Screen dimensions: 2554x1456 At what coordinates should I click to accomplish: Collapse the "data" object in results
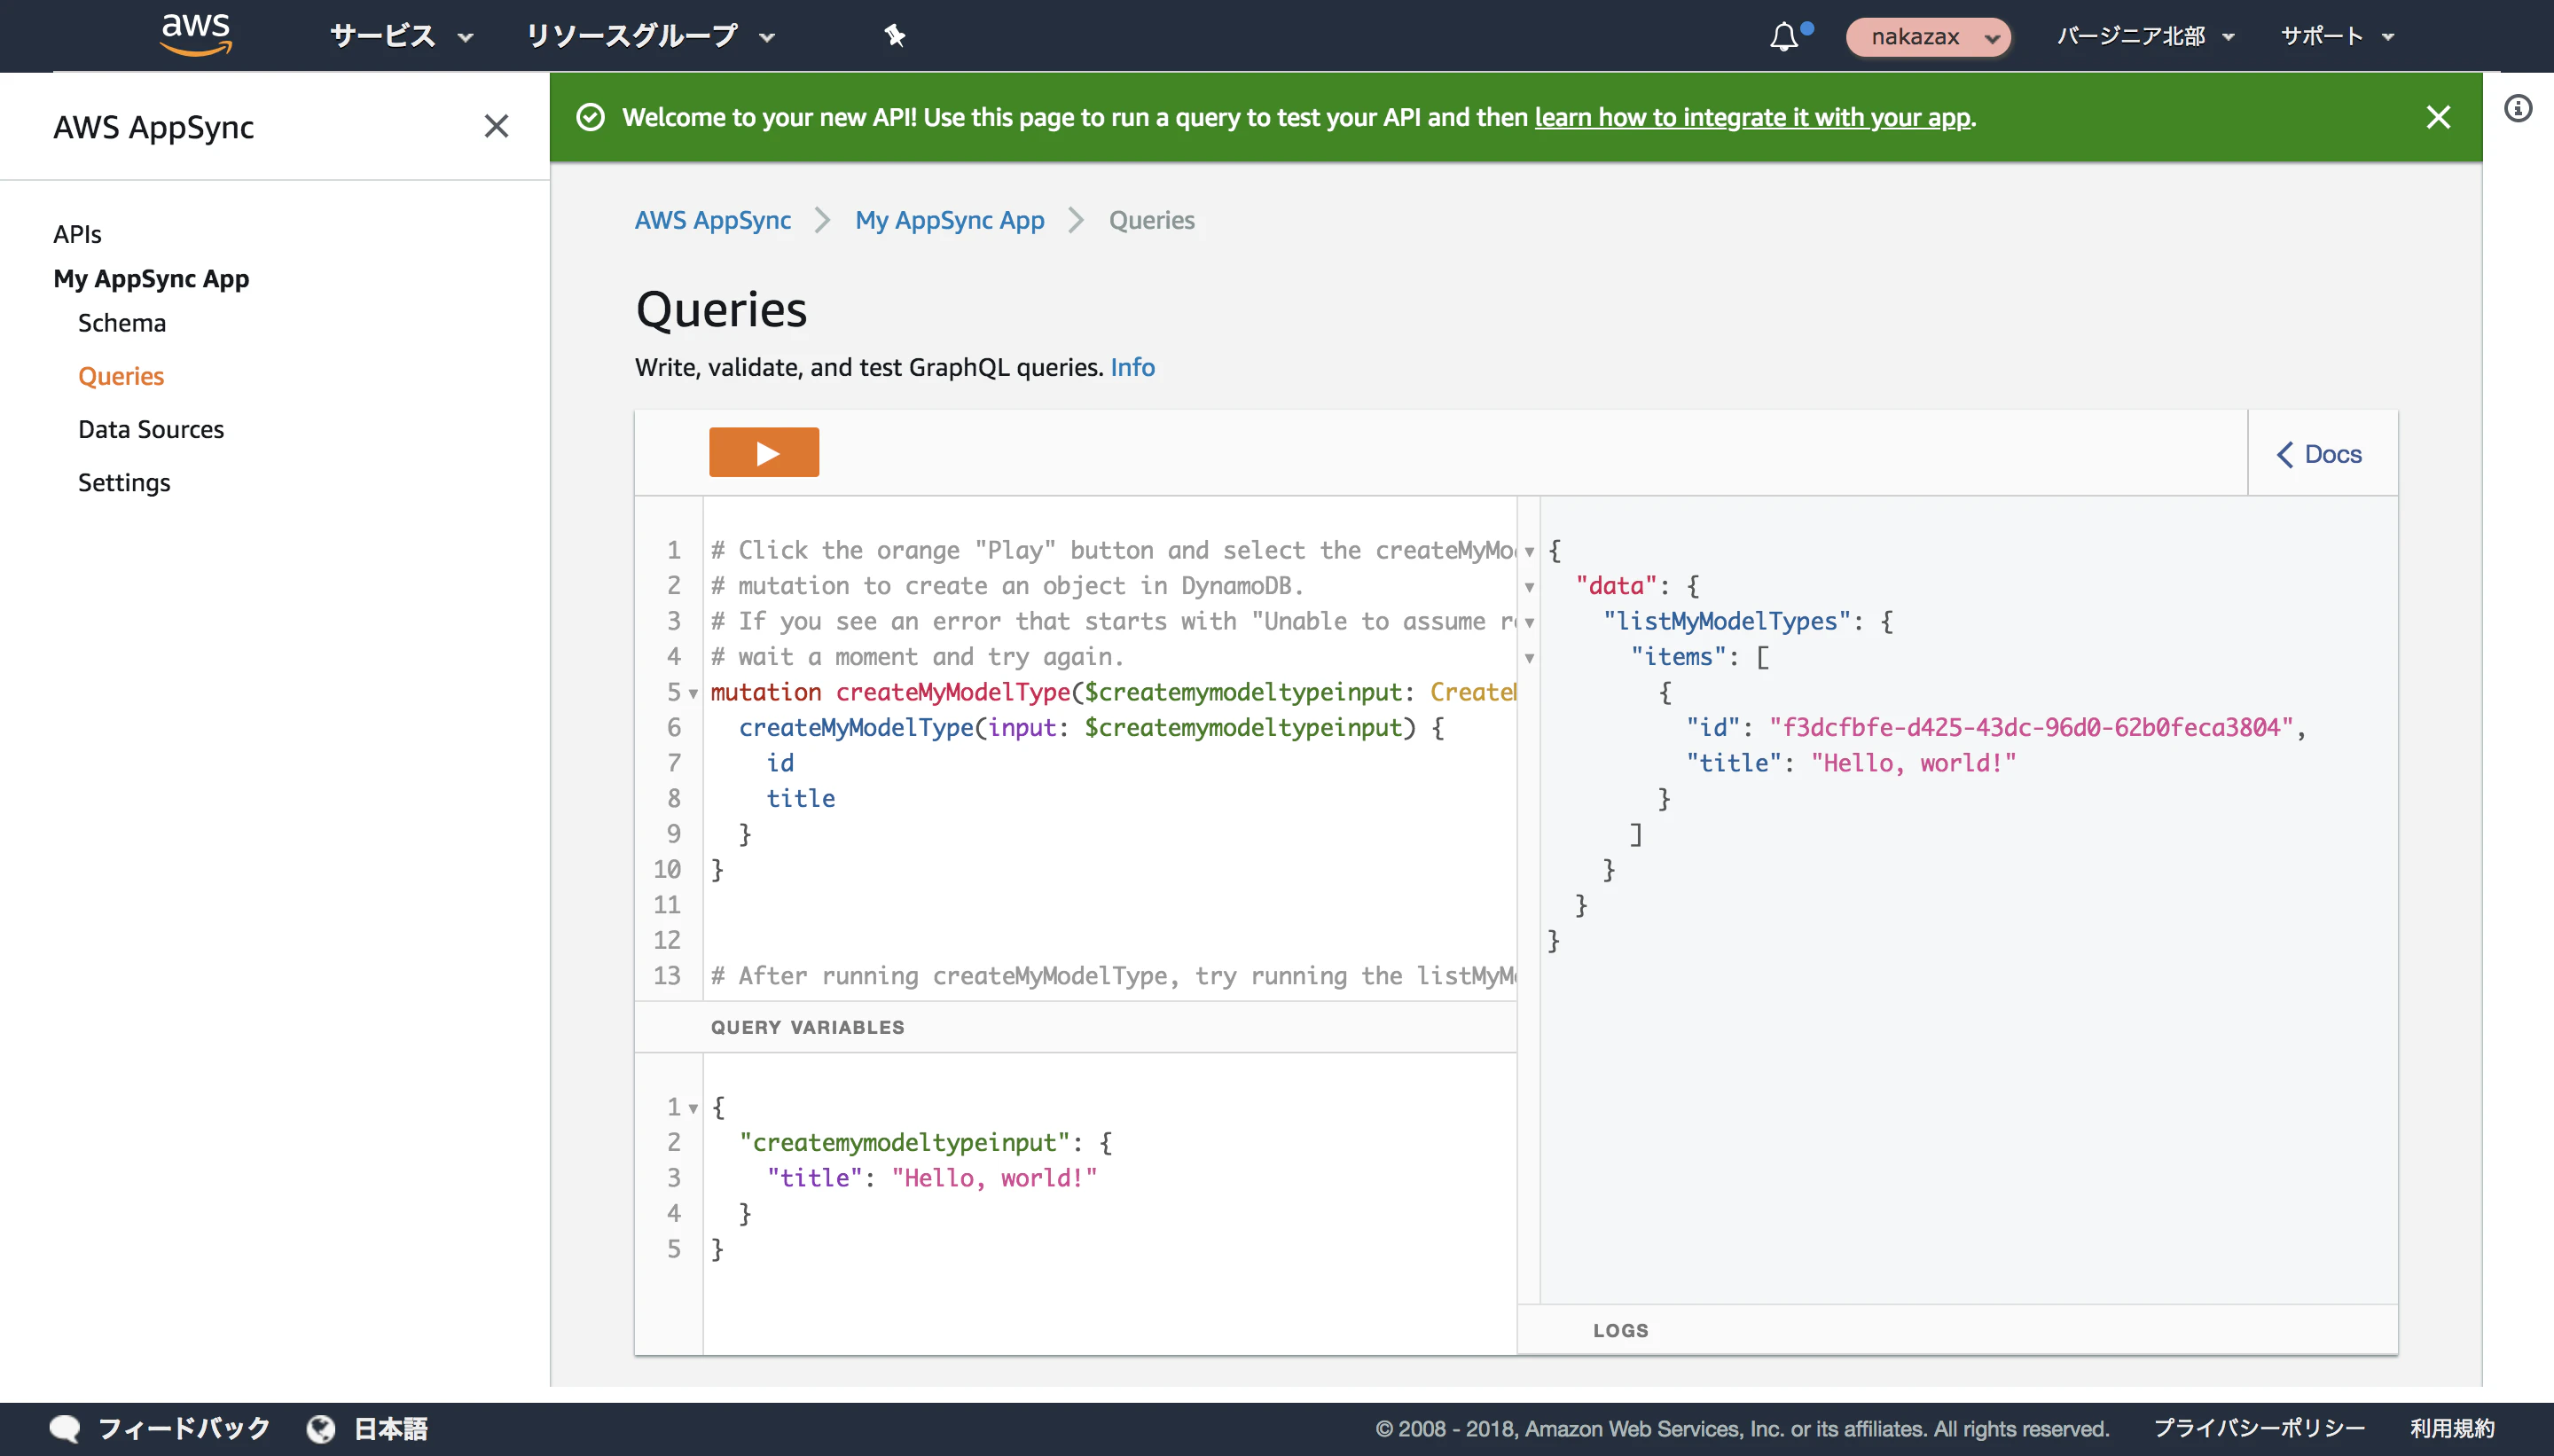1529,587
